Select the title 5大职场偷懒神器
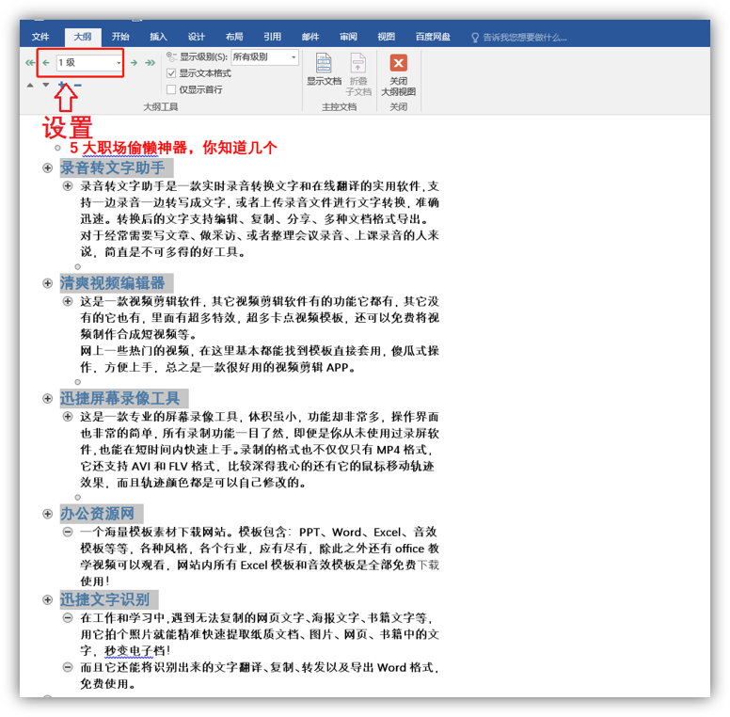Screen dimensions: 730x717 174,148
